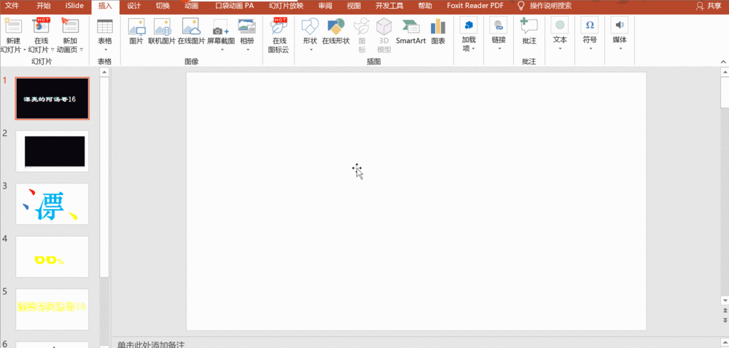This screenshot has height=348, width=729.
Task: Open the symbol (符号) Ω icon
Action: pyautogui.click(x=590, y=25)
